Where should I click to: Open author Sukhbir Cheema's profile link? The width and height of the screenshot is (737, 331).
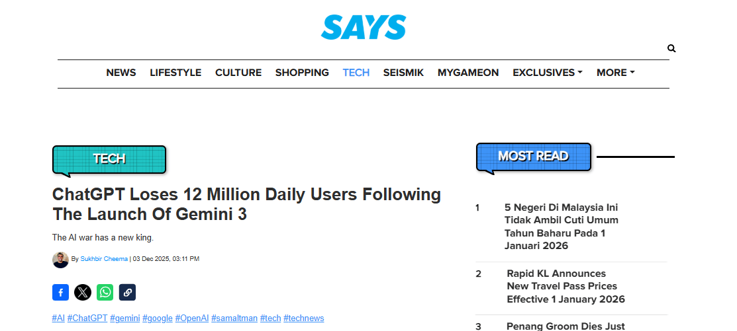104,259
